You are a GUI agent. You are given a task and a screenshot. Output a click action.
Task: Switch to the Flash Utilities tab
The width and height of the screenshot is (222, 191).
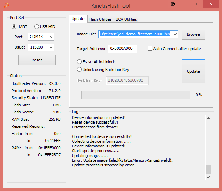point(100,19)
